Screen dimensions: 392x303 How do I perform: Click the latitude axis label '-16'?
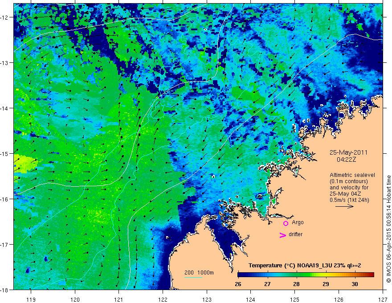pyautogui.click(x=4, y=199)
